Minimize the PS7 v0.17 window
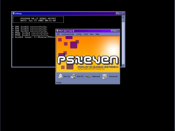Viewport: 175px width, 131px height. coord(112,31)
